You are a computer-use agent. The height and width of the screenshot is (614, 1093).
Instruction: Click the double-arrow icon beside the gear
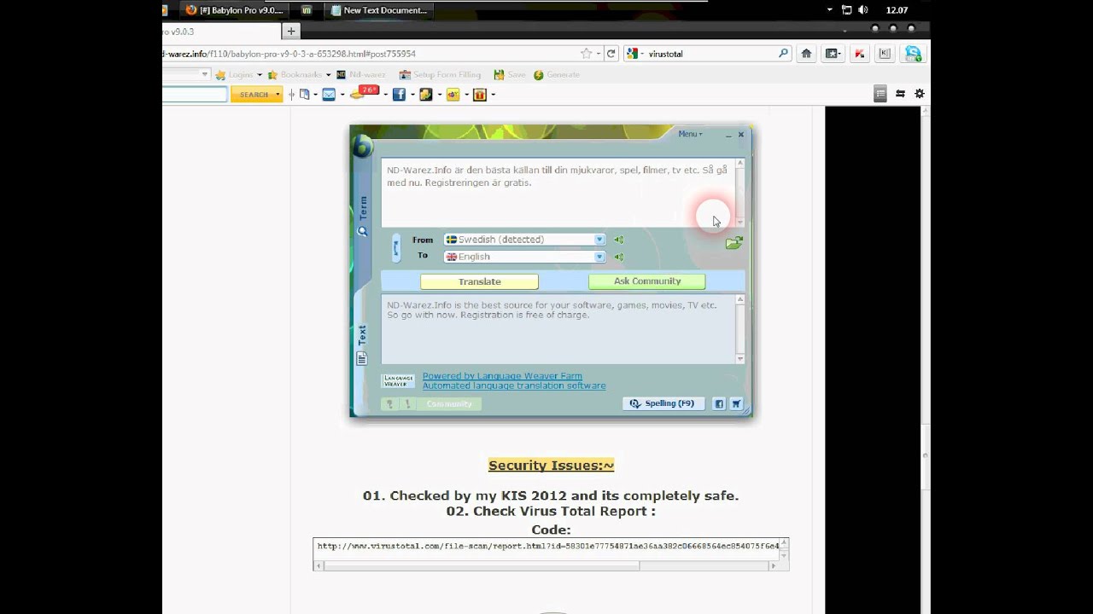900,94
